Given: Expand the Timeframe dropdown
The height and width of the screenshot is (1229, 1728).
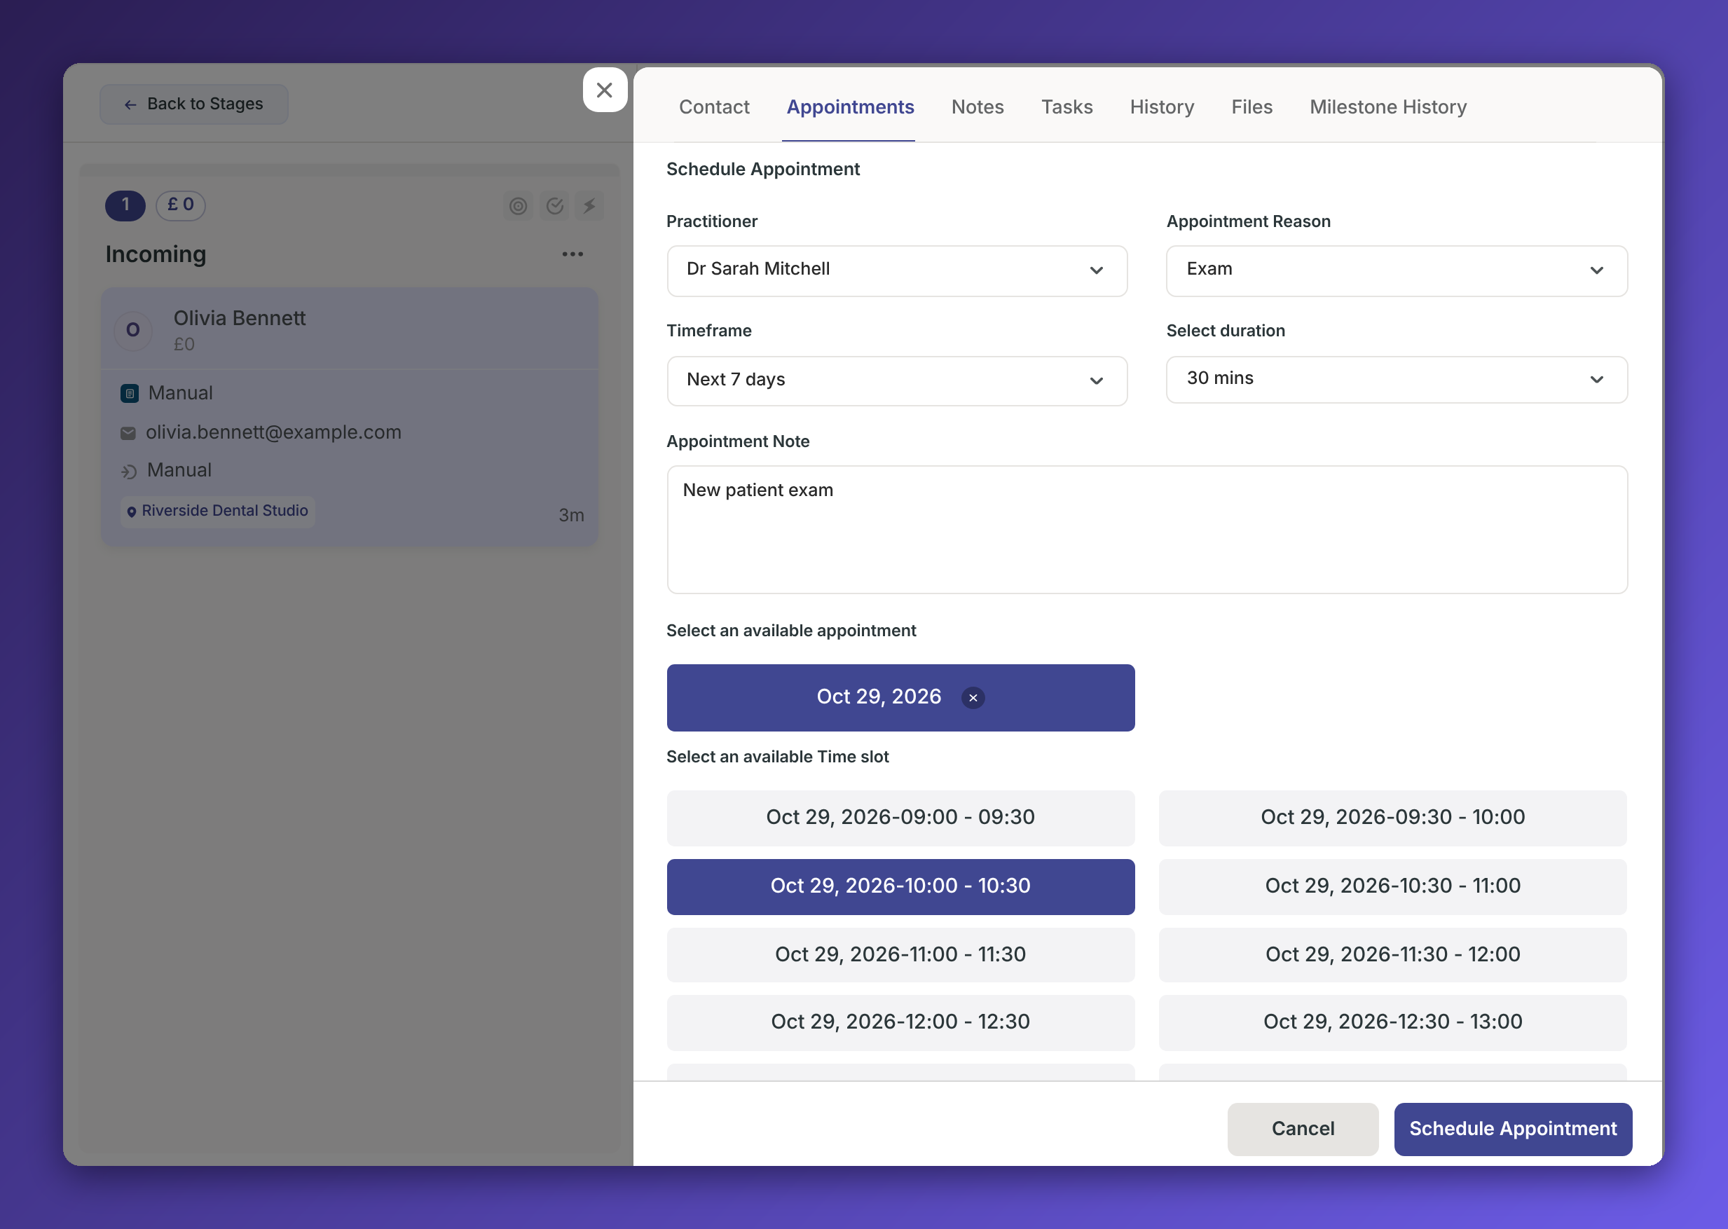Looking at the screenshot, I should [897, 380].
